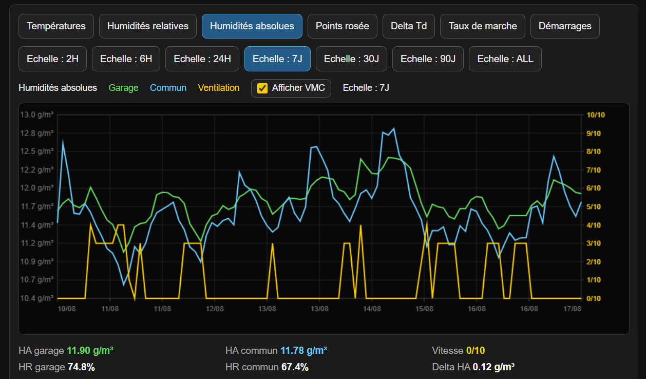The height and width of the screenshot is (379, 646).
Task: Click the HR commun value 67.4%
Action: 295,367
